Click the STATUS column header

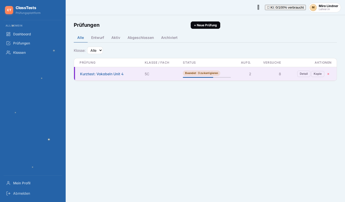tap(189, 63)
